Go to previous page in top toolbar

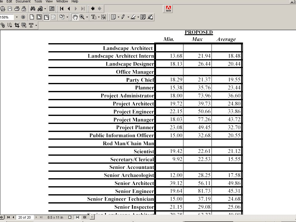tap(69, 9)
